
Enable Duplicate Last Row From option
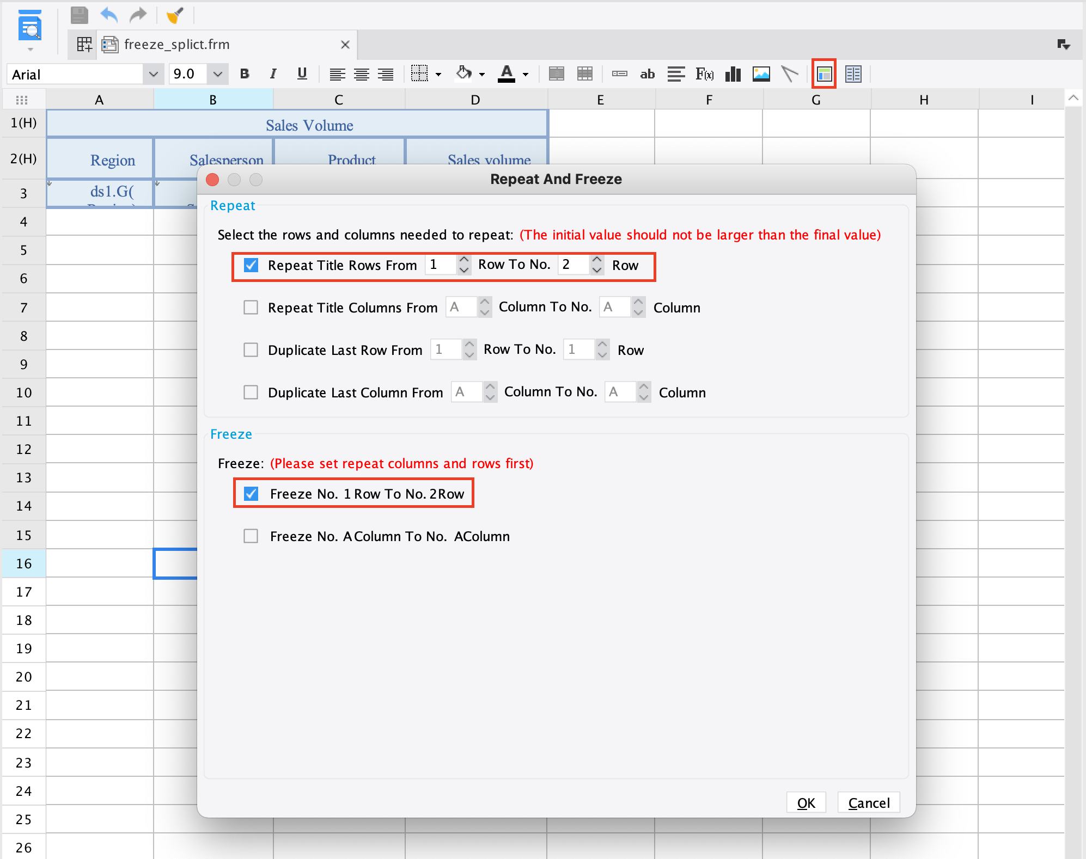[x=251, y=350]
